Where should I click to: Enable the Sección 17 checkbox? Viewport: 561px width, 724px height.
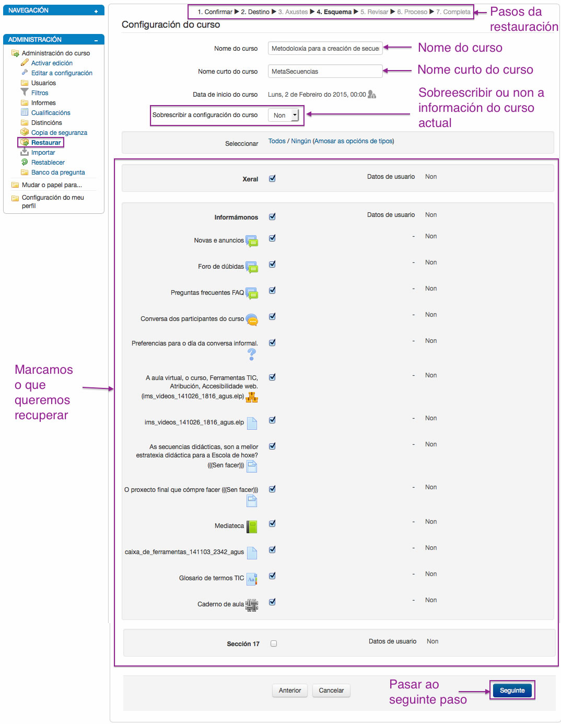273,643
